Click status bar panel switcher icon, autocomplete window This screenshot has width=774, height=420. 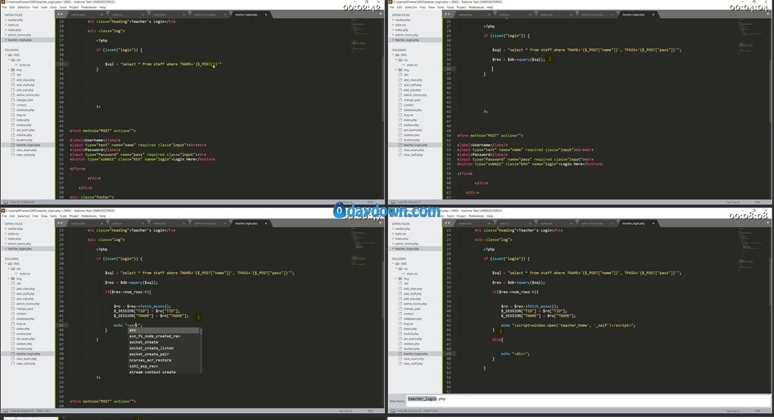[x=5, y=411]
